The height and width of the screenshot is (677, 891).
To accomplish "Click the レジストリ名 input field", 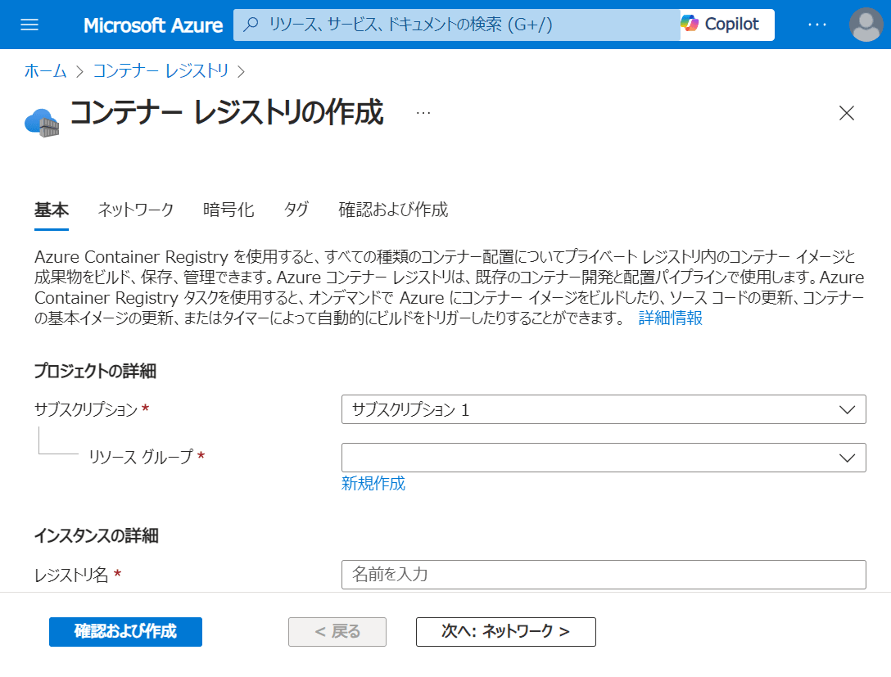I will (604, 575).
